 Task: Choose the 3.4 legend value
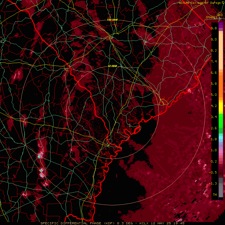coord(214,117)
